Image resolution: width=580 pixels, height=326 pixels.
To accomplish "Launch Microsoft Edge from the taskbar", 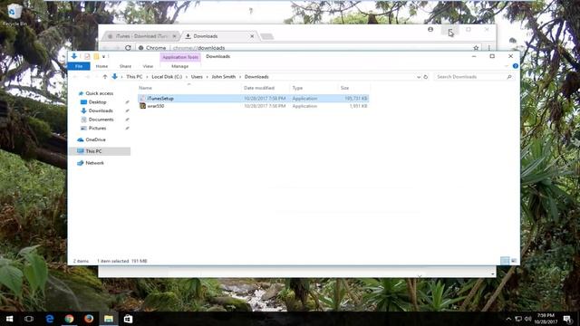I will point(50,319).
